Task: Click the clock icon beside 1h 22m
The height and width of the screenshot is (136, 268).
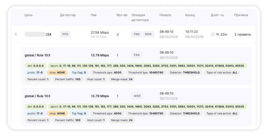Action: pos(213,34)
